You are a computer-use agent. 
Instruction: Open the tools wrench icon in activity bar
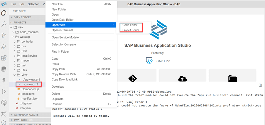click(x=4, y=114)
